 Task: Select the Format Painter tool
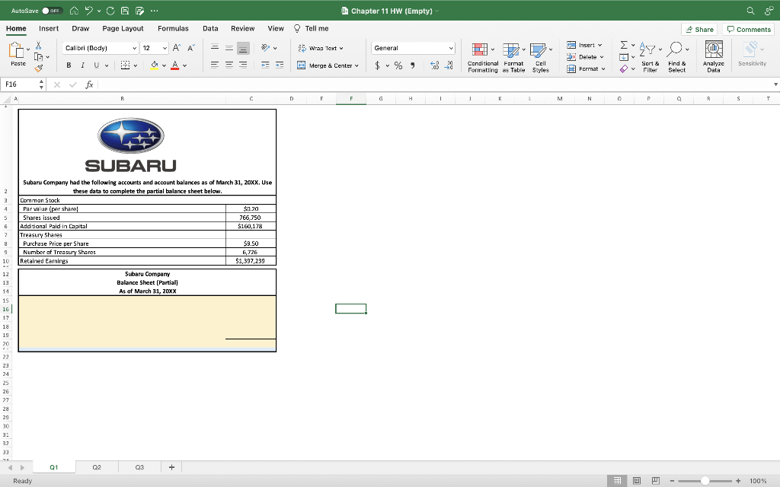tap(37, 68)
